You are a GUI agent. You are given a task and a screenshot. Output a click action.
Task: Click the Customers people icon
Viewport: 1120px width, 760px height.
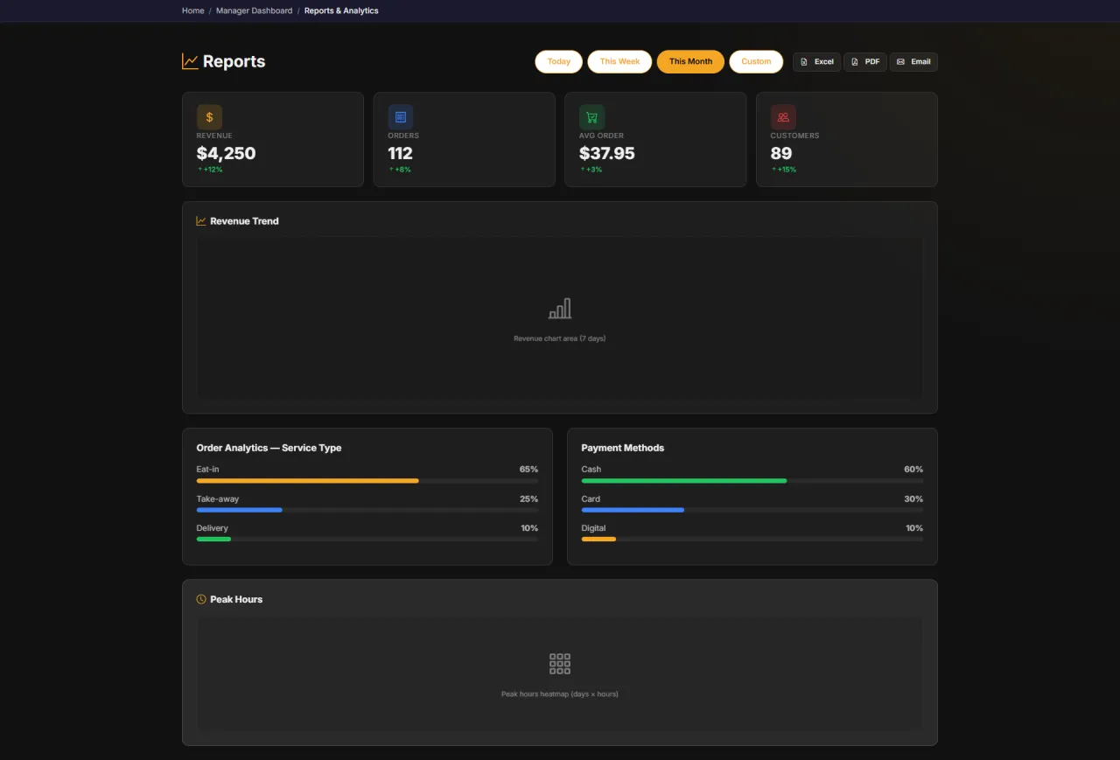coord(783,117)
